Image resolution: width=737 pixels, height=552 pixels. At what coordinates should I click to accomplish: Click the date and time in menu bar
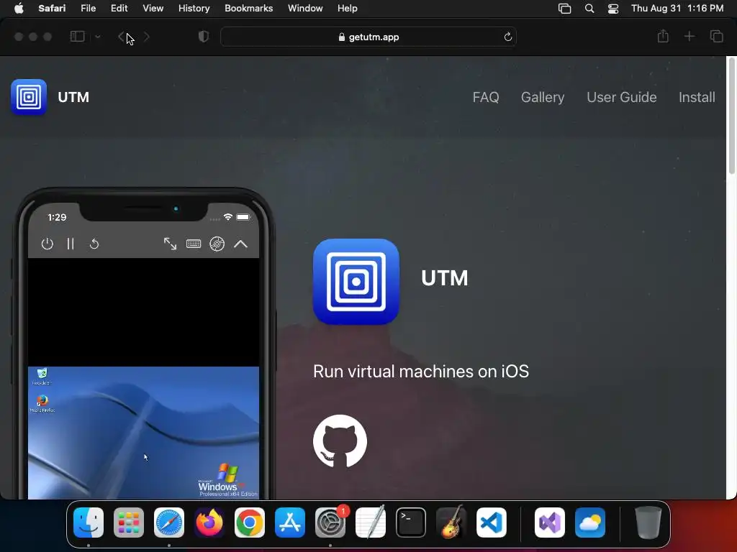(677, 8)
